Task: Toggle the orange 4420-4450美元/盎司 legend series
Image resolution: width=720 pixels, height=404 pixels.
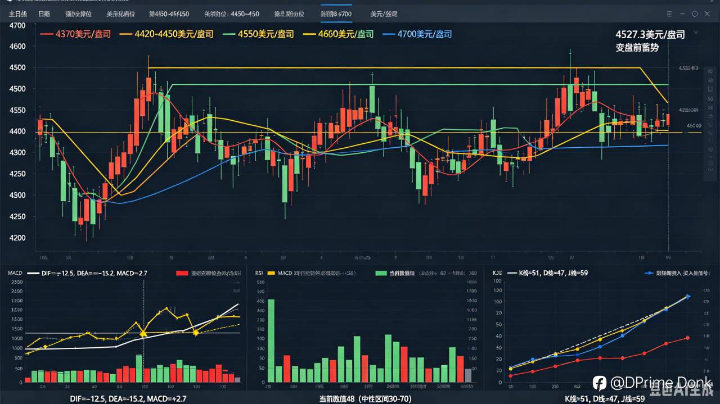Action: click(x=166, y=34)
